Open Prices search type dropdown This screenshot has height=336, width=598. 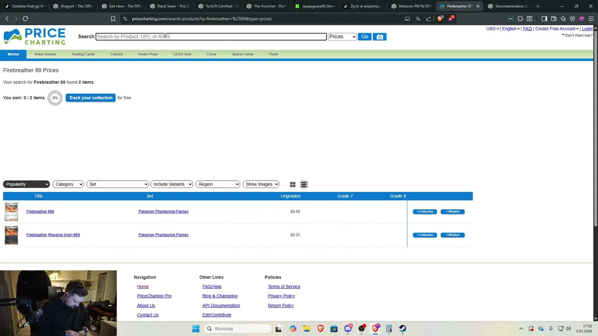click(342, 36)
